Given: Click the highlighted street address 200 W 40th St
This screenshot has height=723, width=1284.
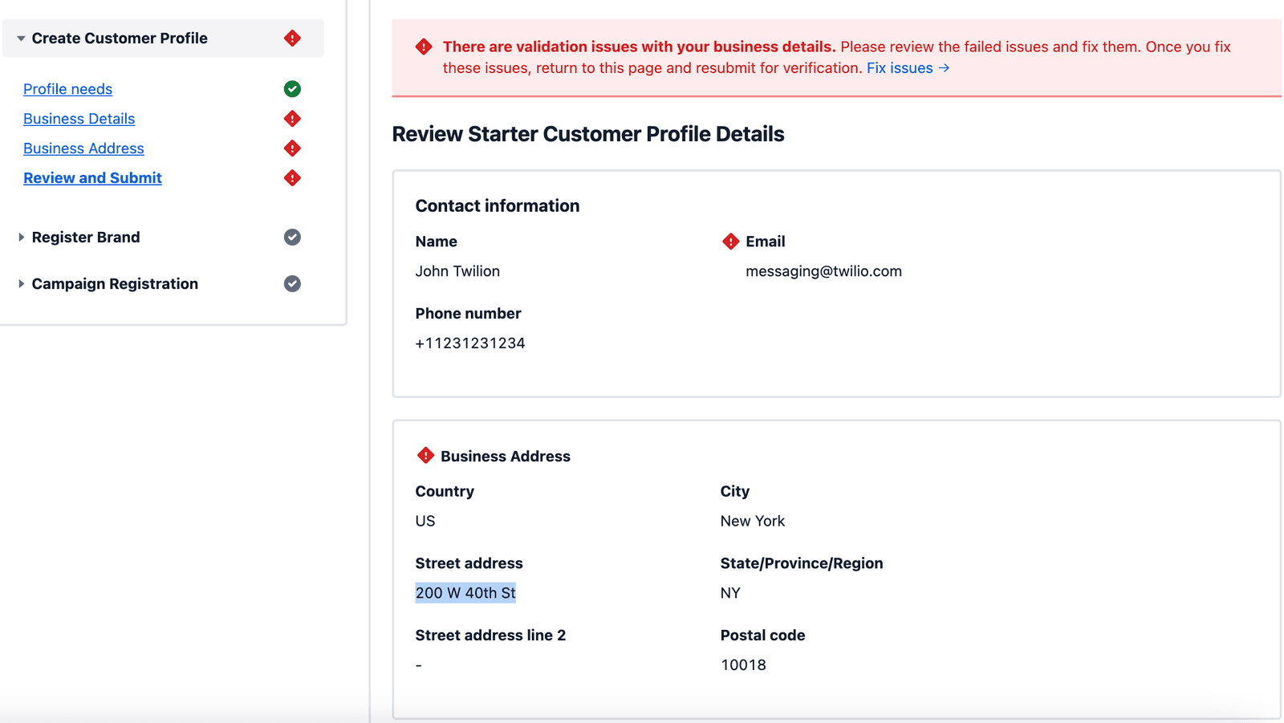Looking at the screenshot, I should pos(465,592).
